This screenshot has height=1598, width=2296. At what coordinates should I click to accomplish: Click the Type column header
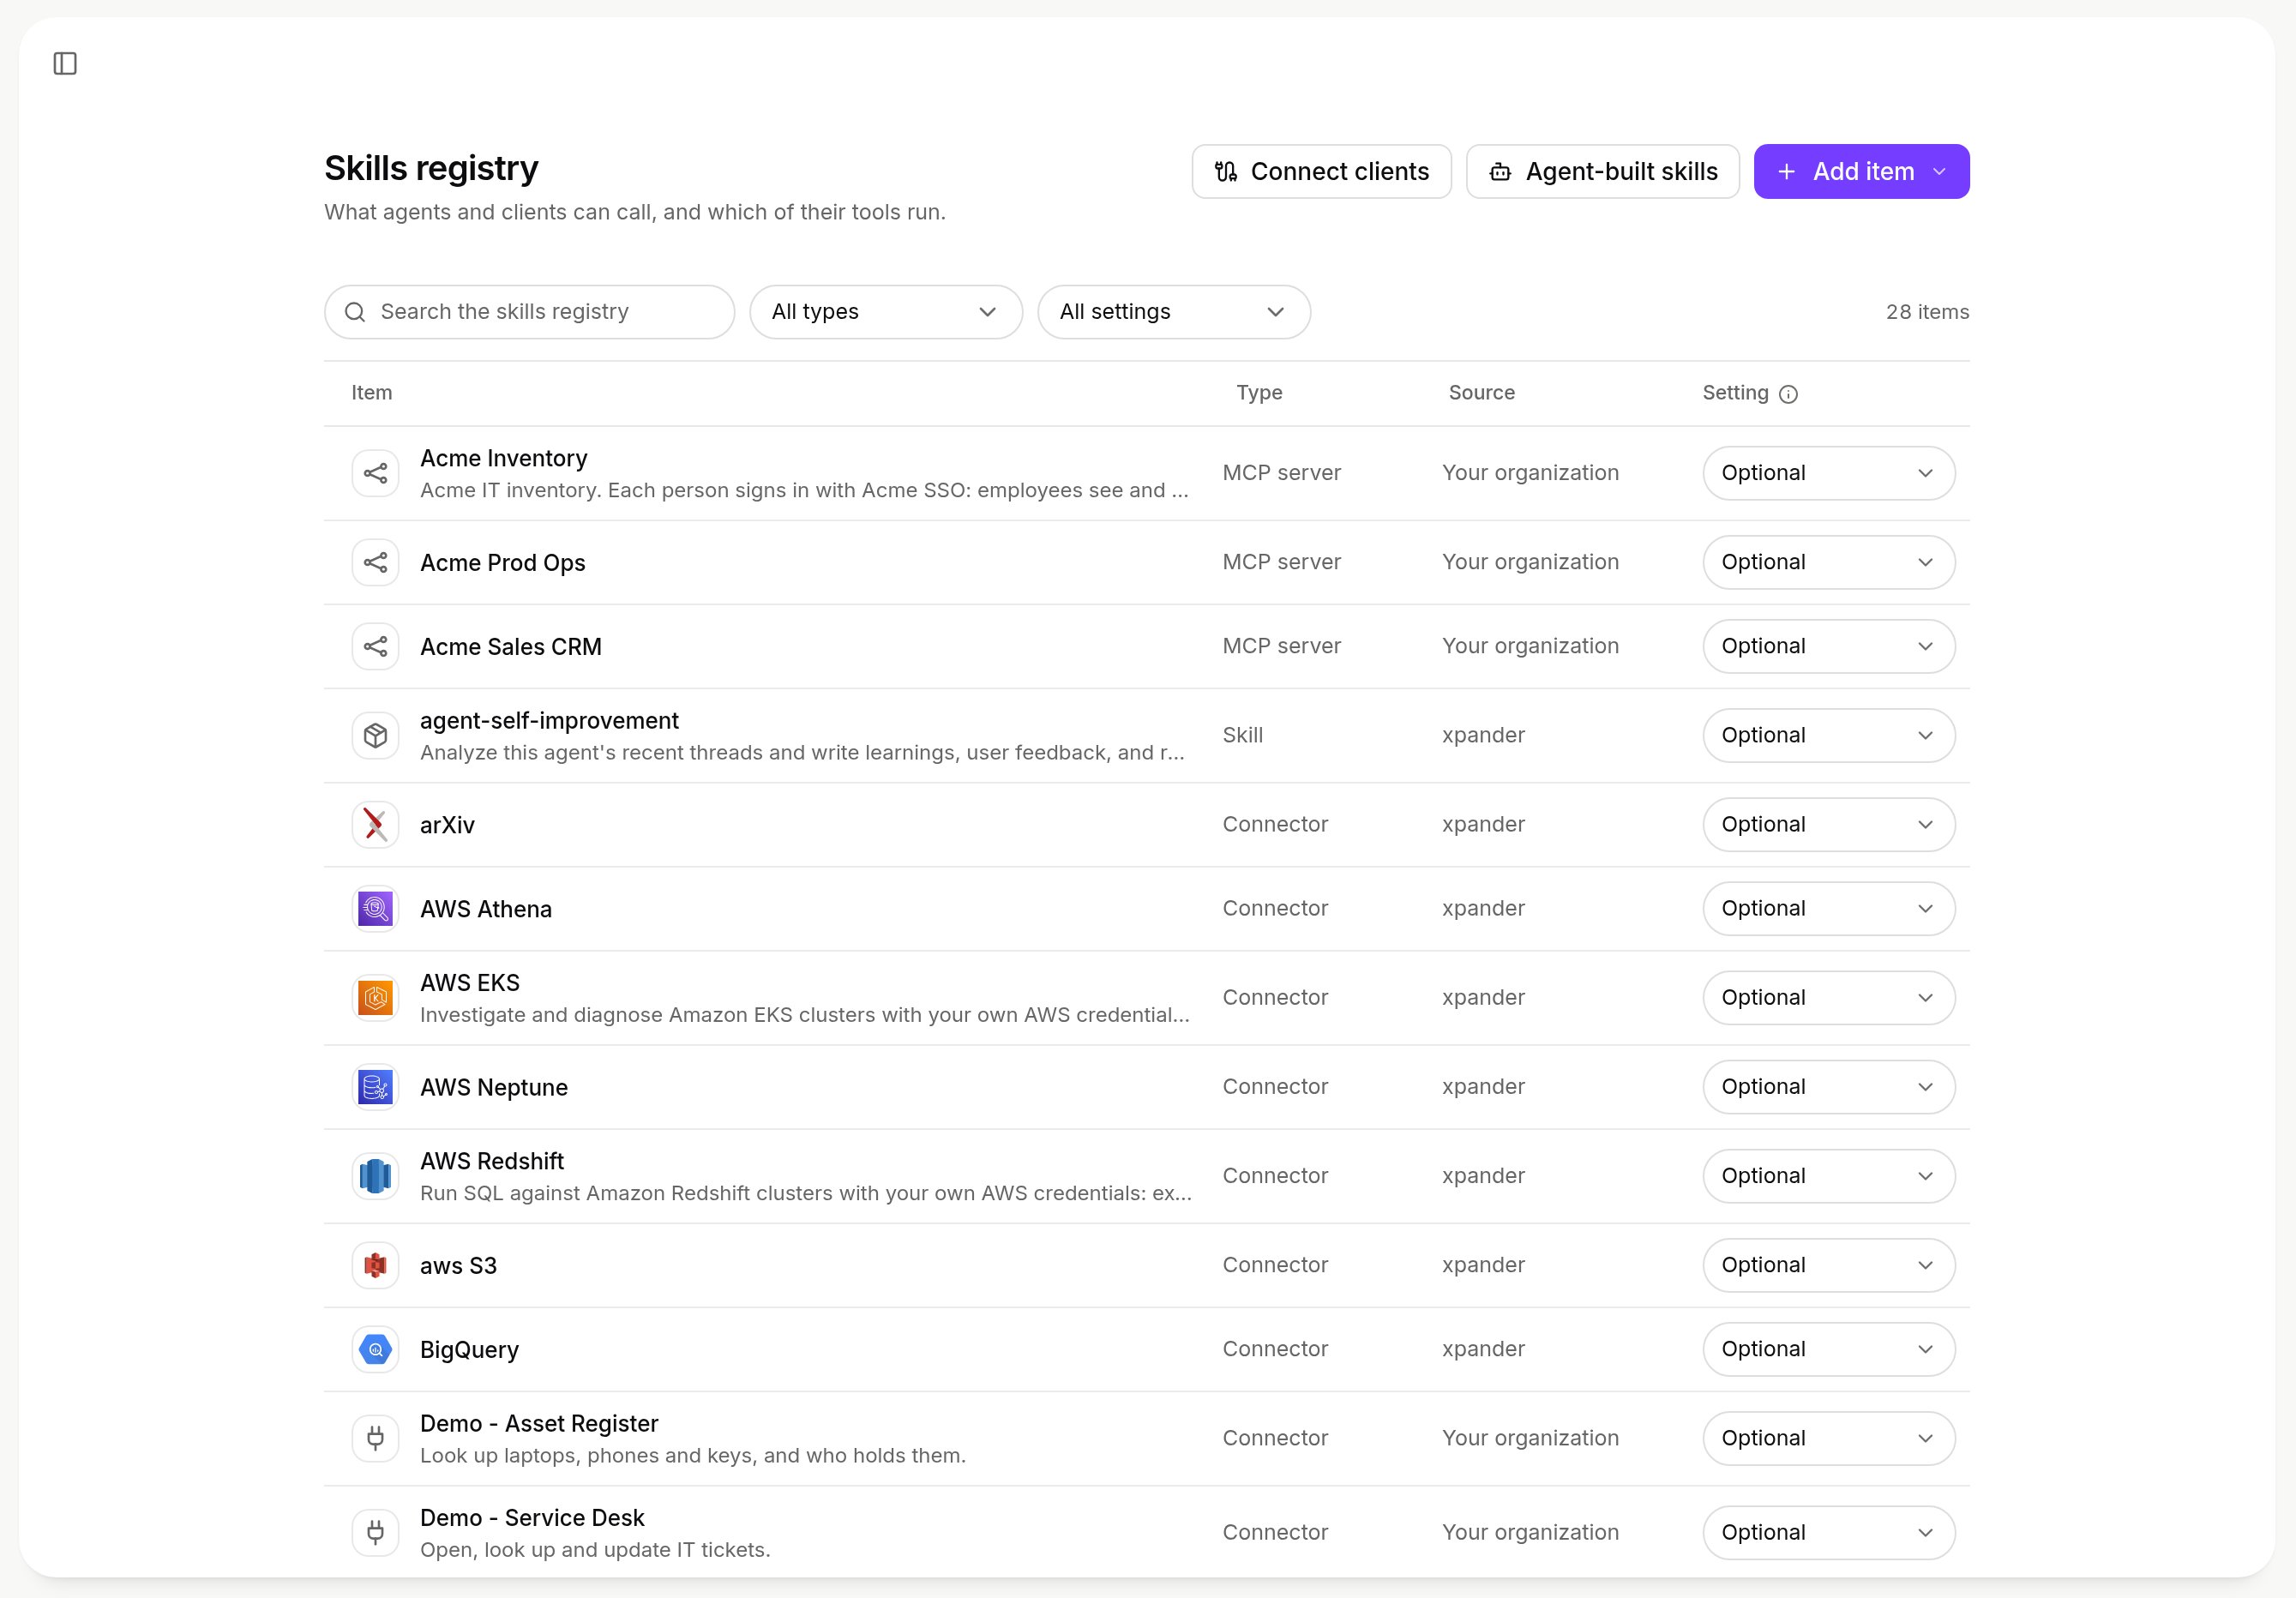pos(1259,393)
